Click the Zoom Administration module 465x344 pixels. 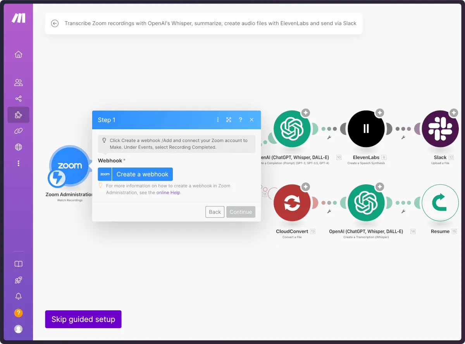tap(70, 166)
